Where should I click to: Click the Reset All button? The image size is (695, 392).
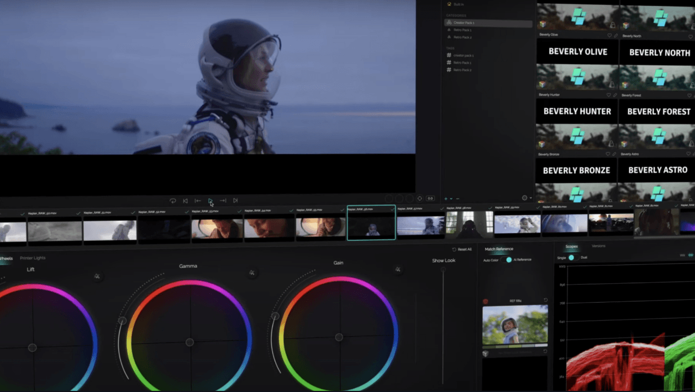tap(462, 250)
